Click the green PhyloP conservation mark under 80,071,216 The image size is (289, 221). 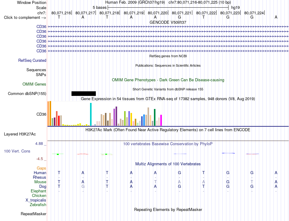[x=58, y=154]
